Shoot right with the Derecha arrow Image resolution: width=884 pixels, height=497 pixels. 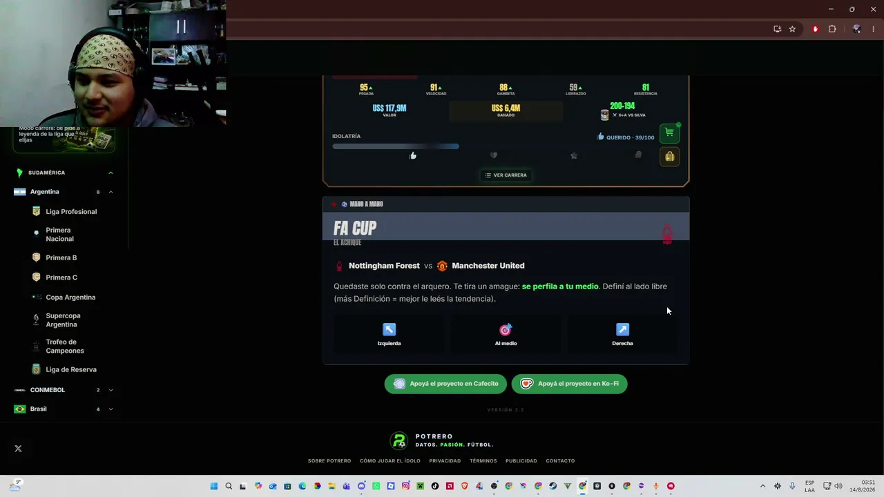pyautogui.click(x=622, y=334)
